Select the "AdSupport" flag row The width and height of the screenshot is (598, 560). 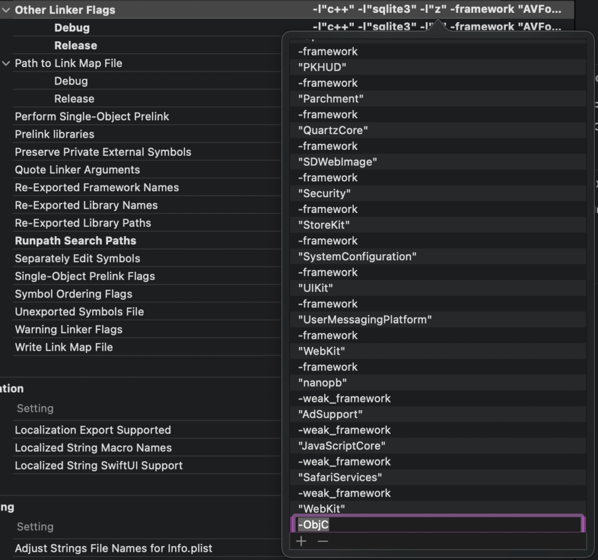(438, 415)
